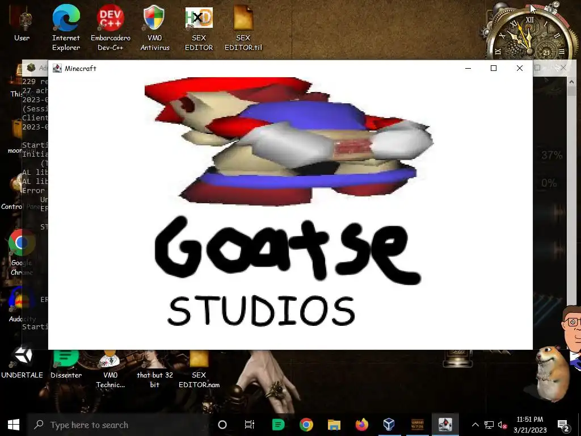Close the background launcher window
Screen dimensions: 581x436
[x=563, y=68]
